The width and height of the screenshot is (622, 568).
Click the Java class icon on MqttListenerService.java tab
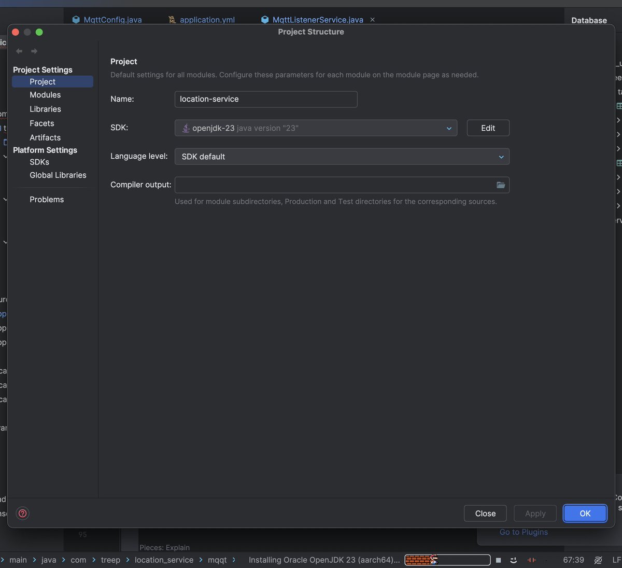264,20
